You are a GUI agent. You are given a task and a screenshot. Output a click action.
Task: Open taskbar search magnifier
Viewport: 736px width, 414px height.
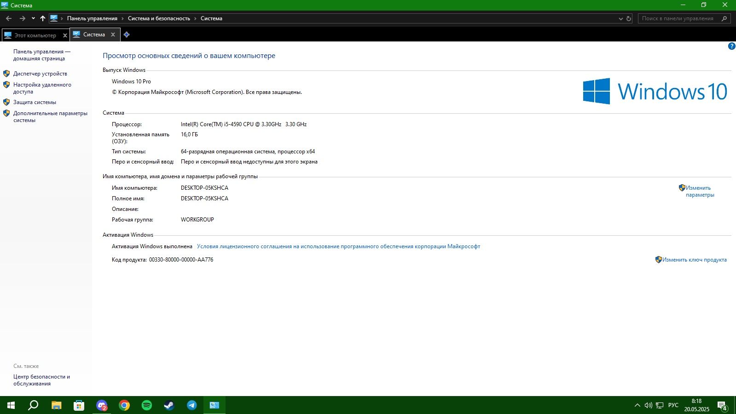tap(33, 405)
